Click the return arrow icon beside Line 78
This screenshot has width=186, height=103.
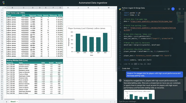(x=121, y=64)
